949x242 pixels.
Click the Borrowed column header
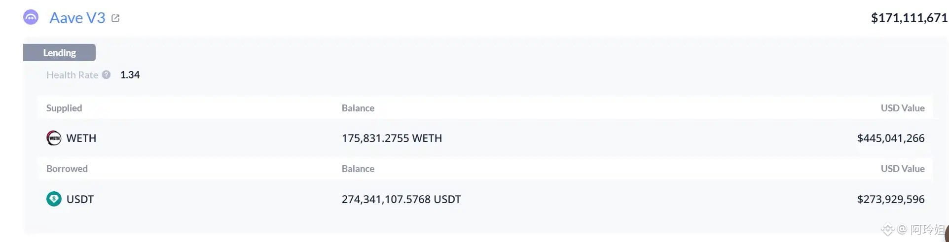tap(67, 169)
